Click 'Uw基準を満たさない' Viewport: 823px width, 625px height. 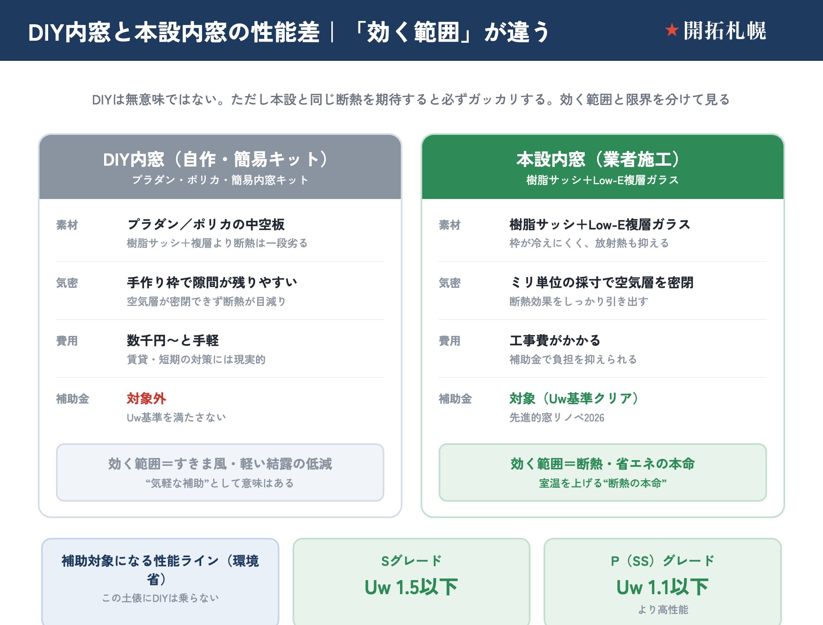[176, 418]
